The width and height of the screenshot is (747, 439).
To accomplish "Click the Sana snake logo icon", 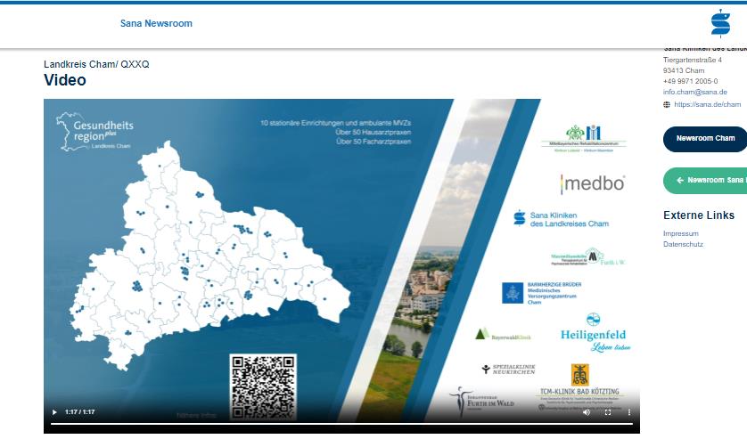I will 720,23.
